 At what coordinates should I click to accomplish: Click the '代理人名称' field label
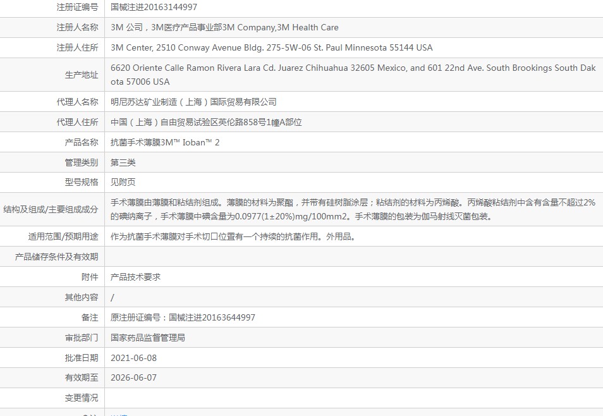[x=77, y=102]
